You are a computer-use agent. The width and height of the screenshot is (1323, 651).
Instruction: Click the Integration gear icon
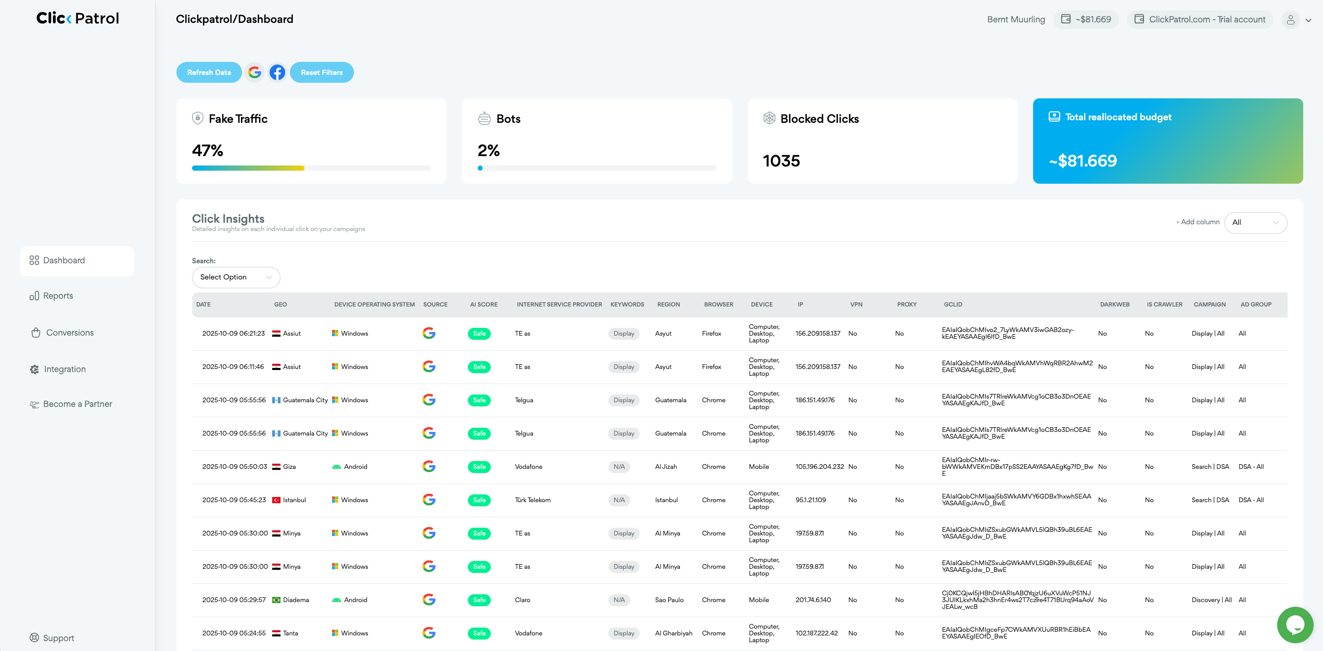pos(34,369)
